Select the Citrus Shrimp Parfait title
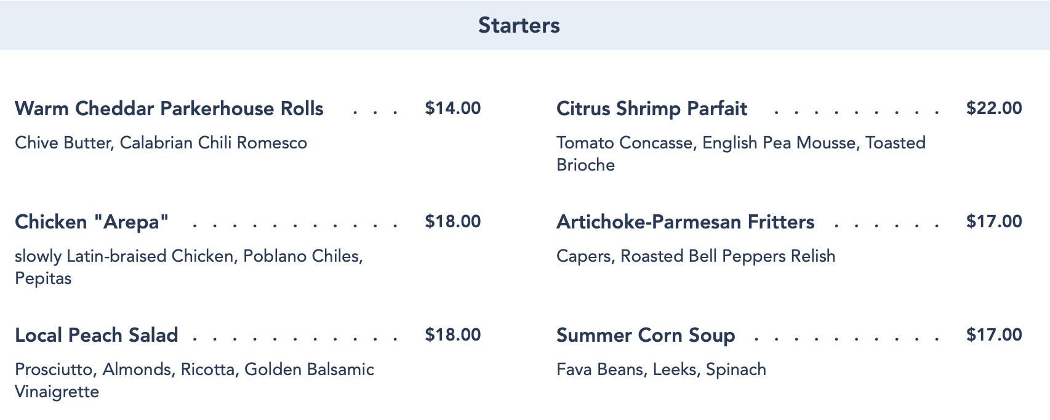The height and width of the screenshot is (420, 1050). (x=651, y=109)
